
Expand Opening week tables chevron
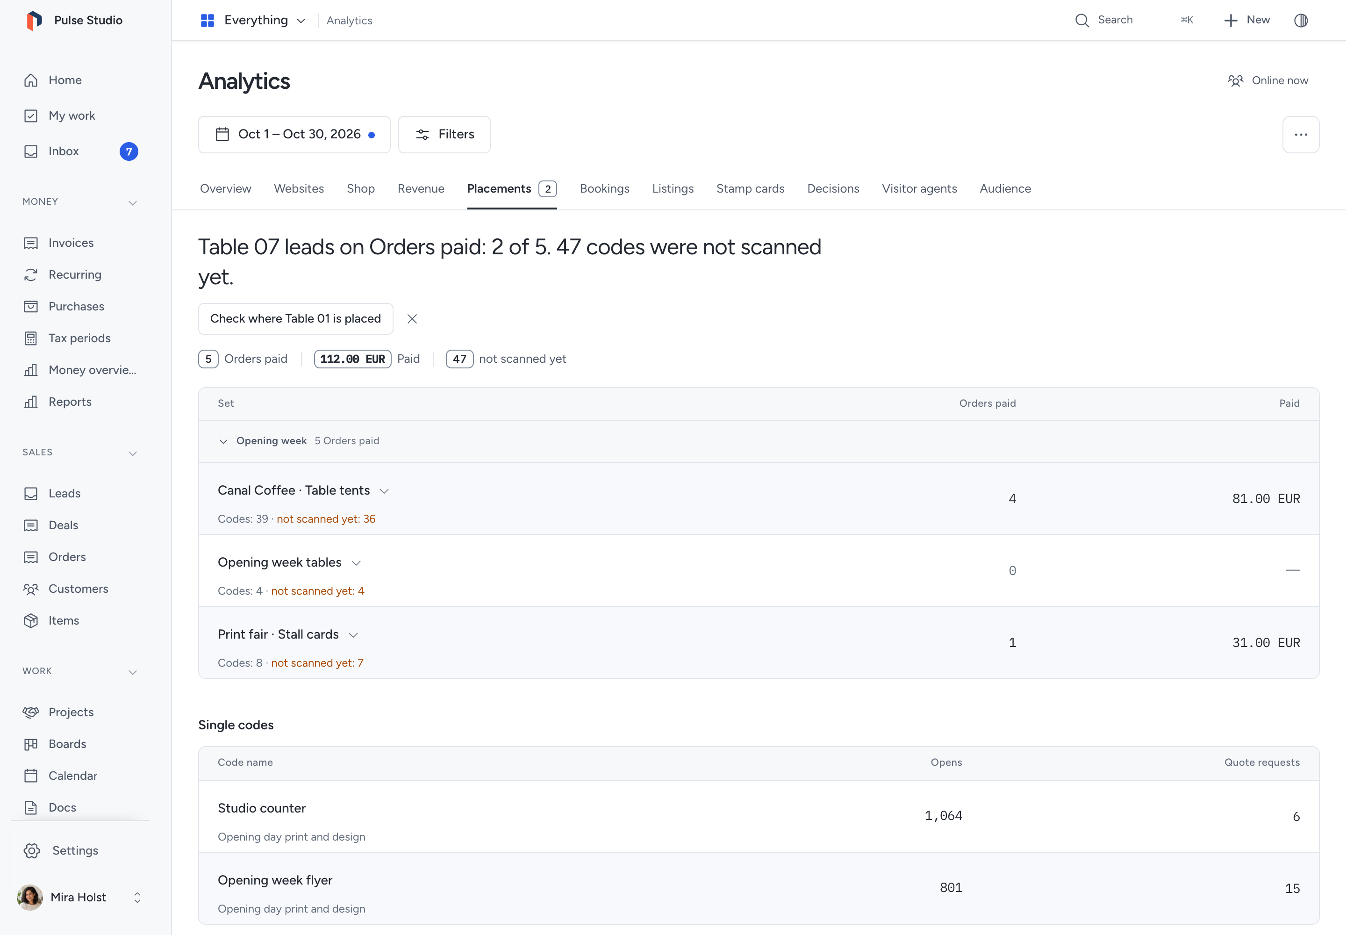356,563
